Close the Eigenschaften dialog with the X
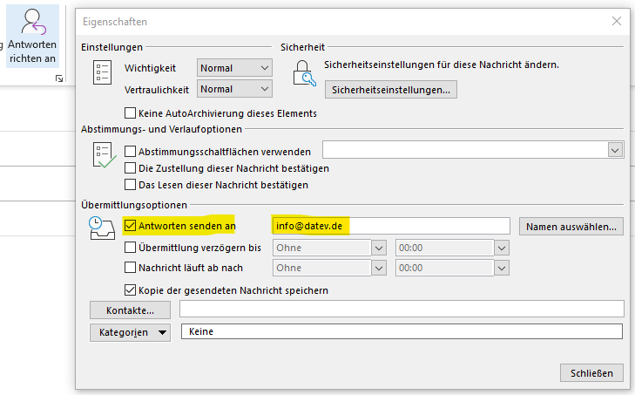Screen dimensions: 635x395 tap(617, 21)
